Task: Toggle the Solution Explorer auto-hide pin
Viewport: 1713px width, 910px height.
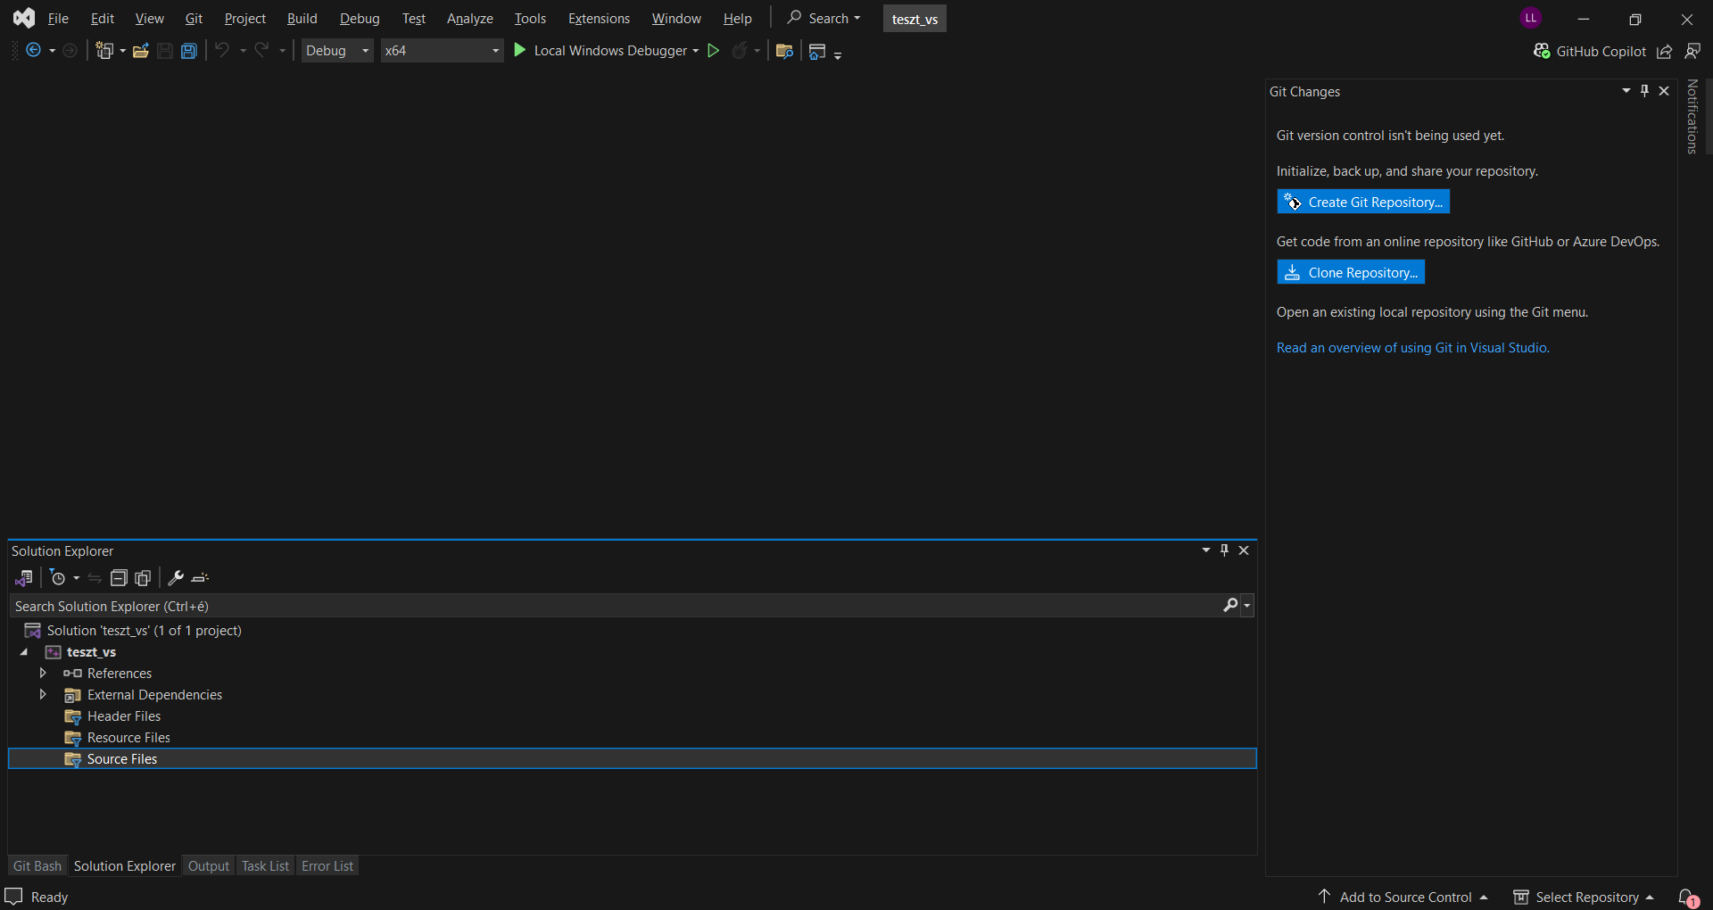Action: click(x=1224, y=550)
